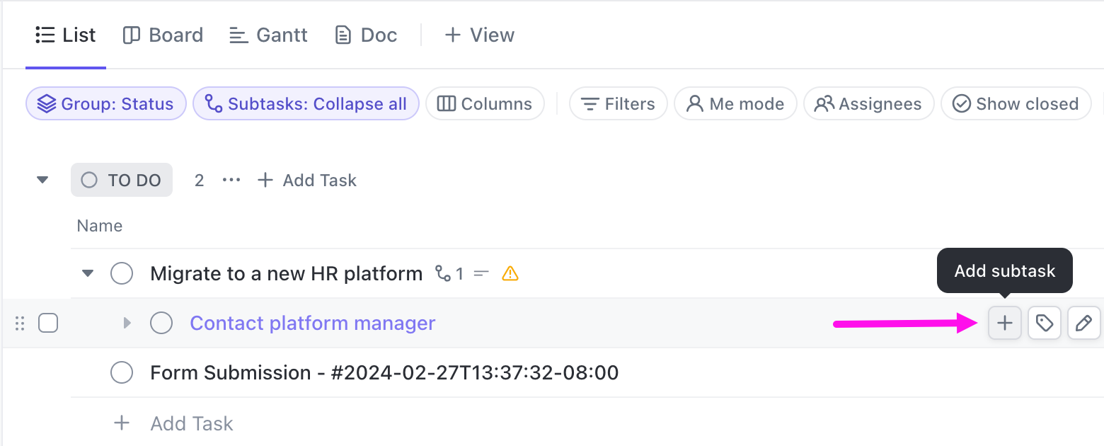Click the Add subtask plus icon

tap(1005, 324)
